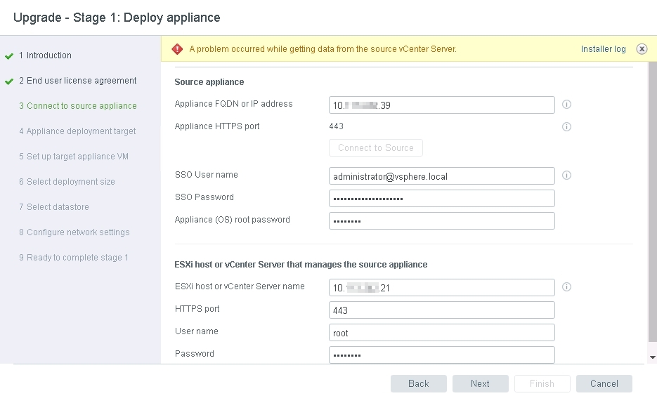Viewport: 657px width, 403px height.
Task: Click the 443 Appliance HTTPS port value
Action: pos(336,126)
